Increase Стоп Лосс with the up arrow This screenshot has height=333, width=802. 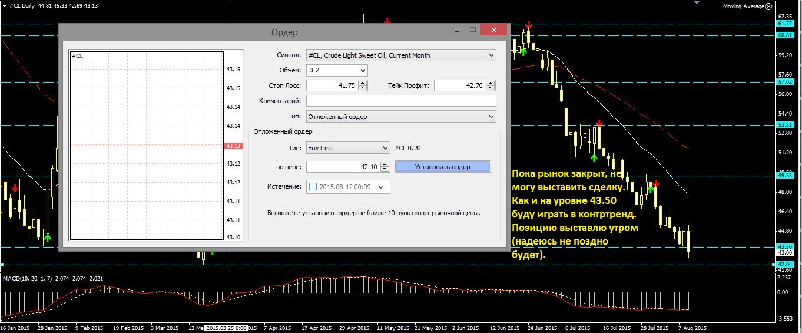363,83
